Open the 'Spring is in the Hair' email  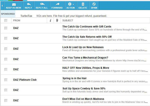(x=74, y=78)
